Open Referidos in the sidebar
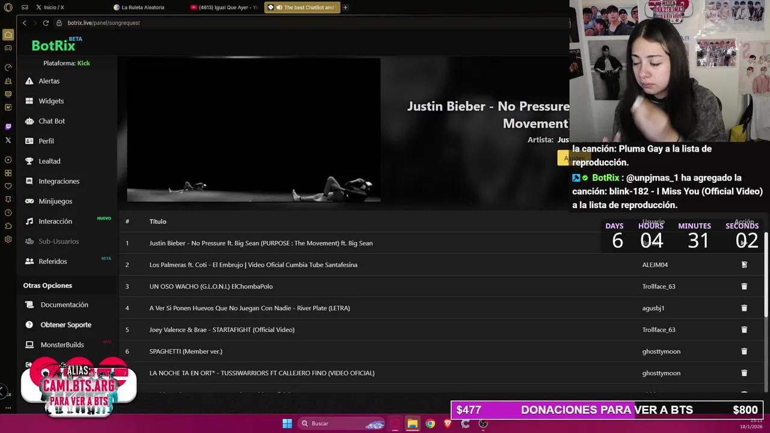 tap(46, 261)
